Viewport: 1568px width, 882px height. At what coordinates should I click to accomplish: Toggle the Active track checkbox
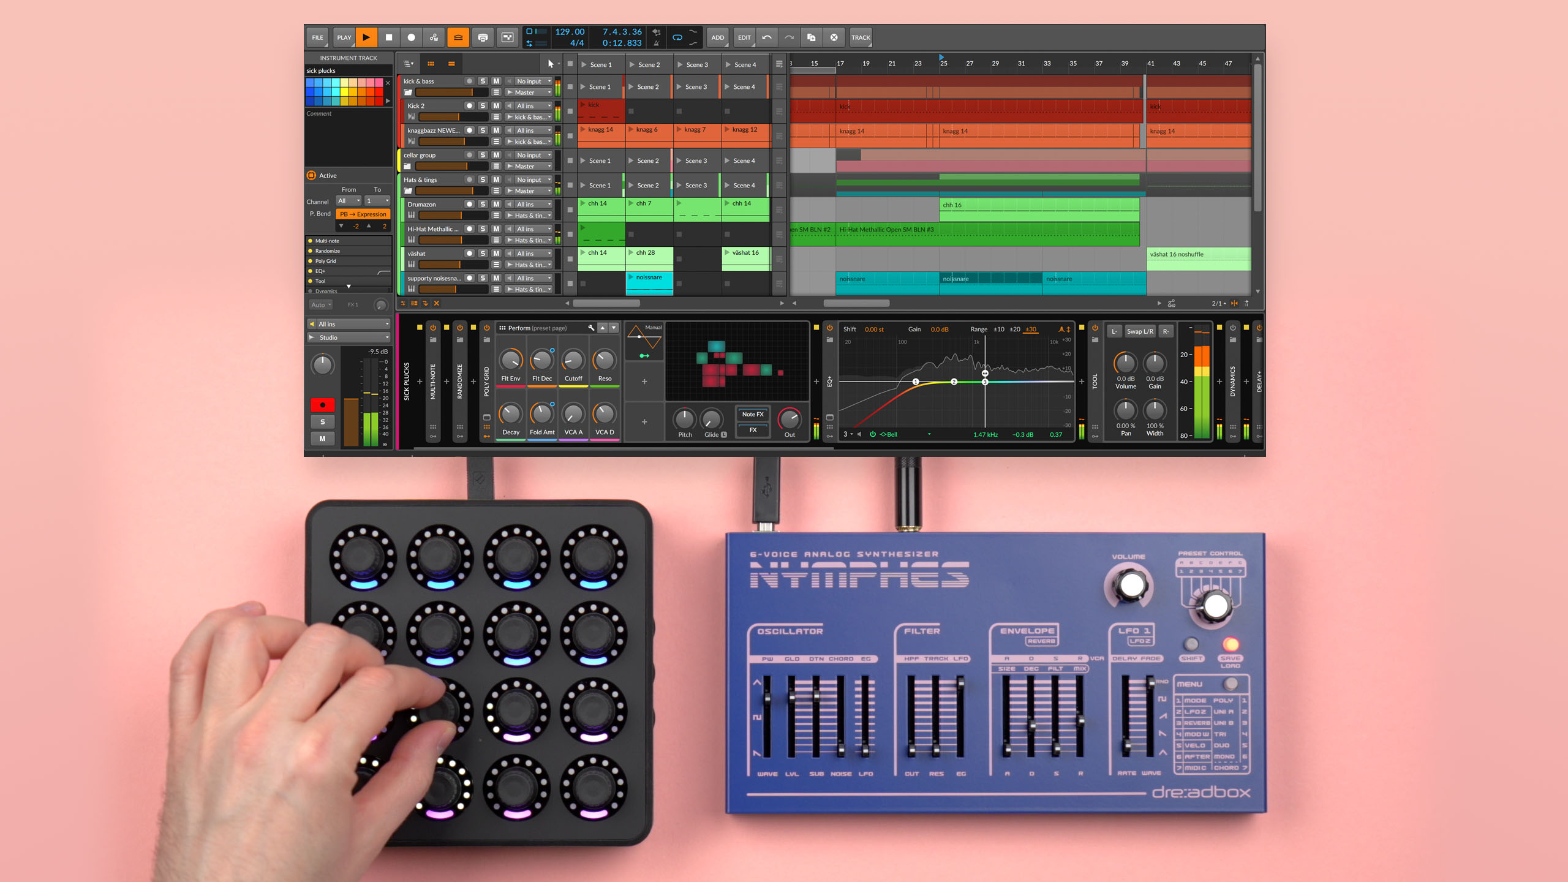point(311,175)
